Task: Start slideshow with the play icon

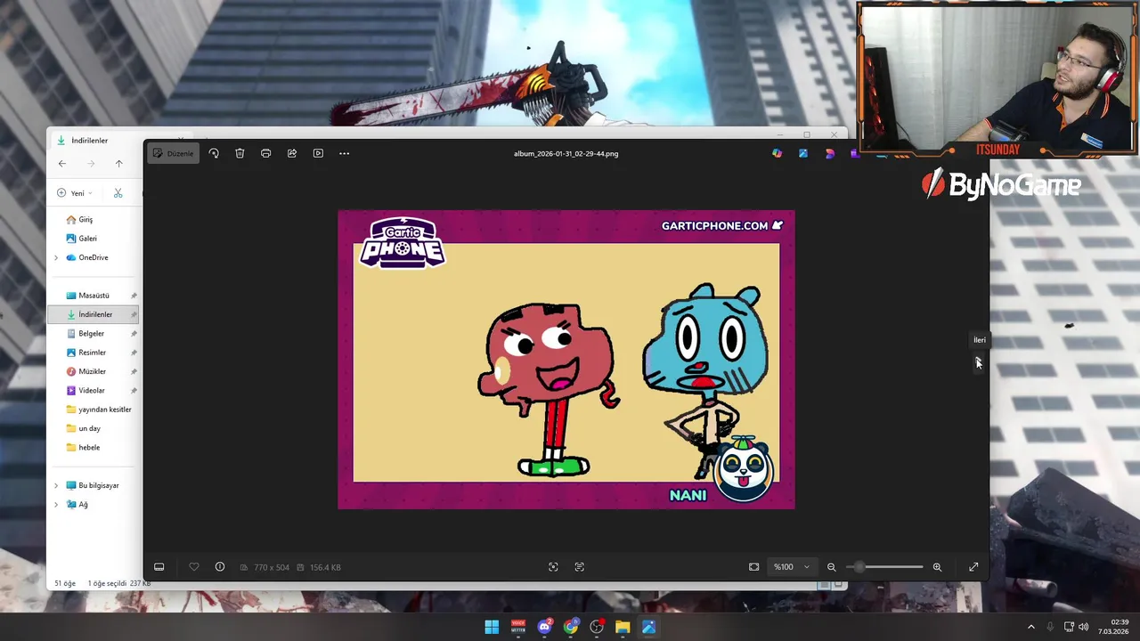Action: click(318, 153)
